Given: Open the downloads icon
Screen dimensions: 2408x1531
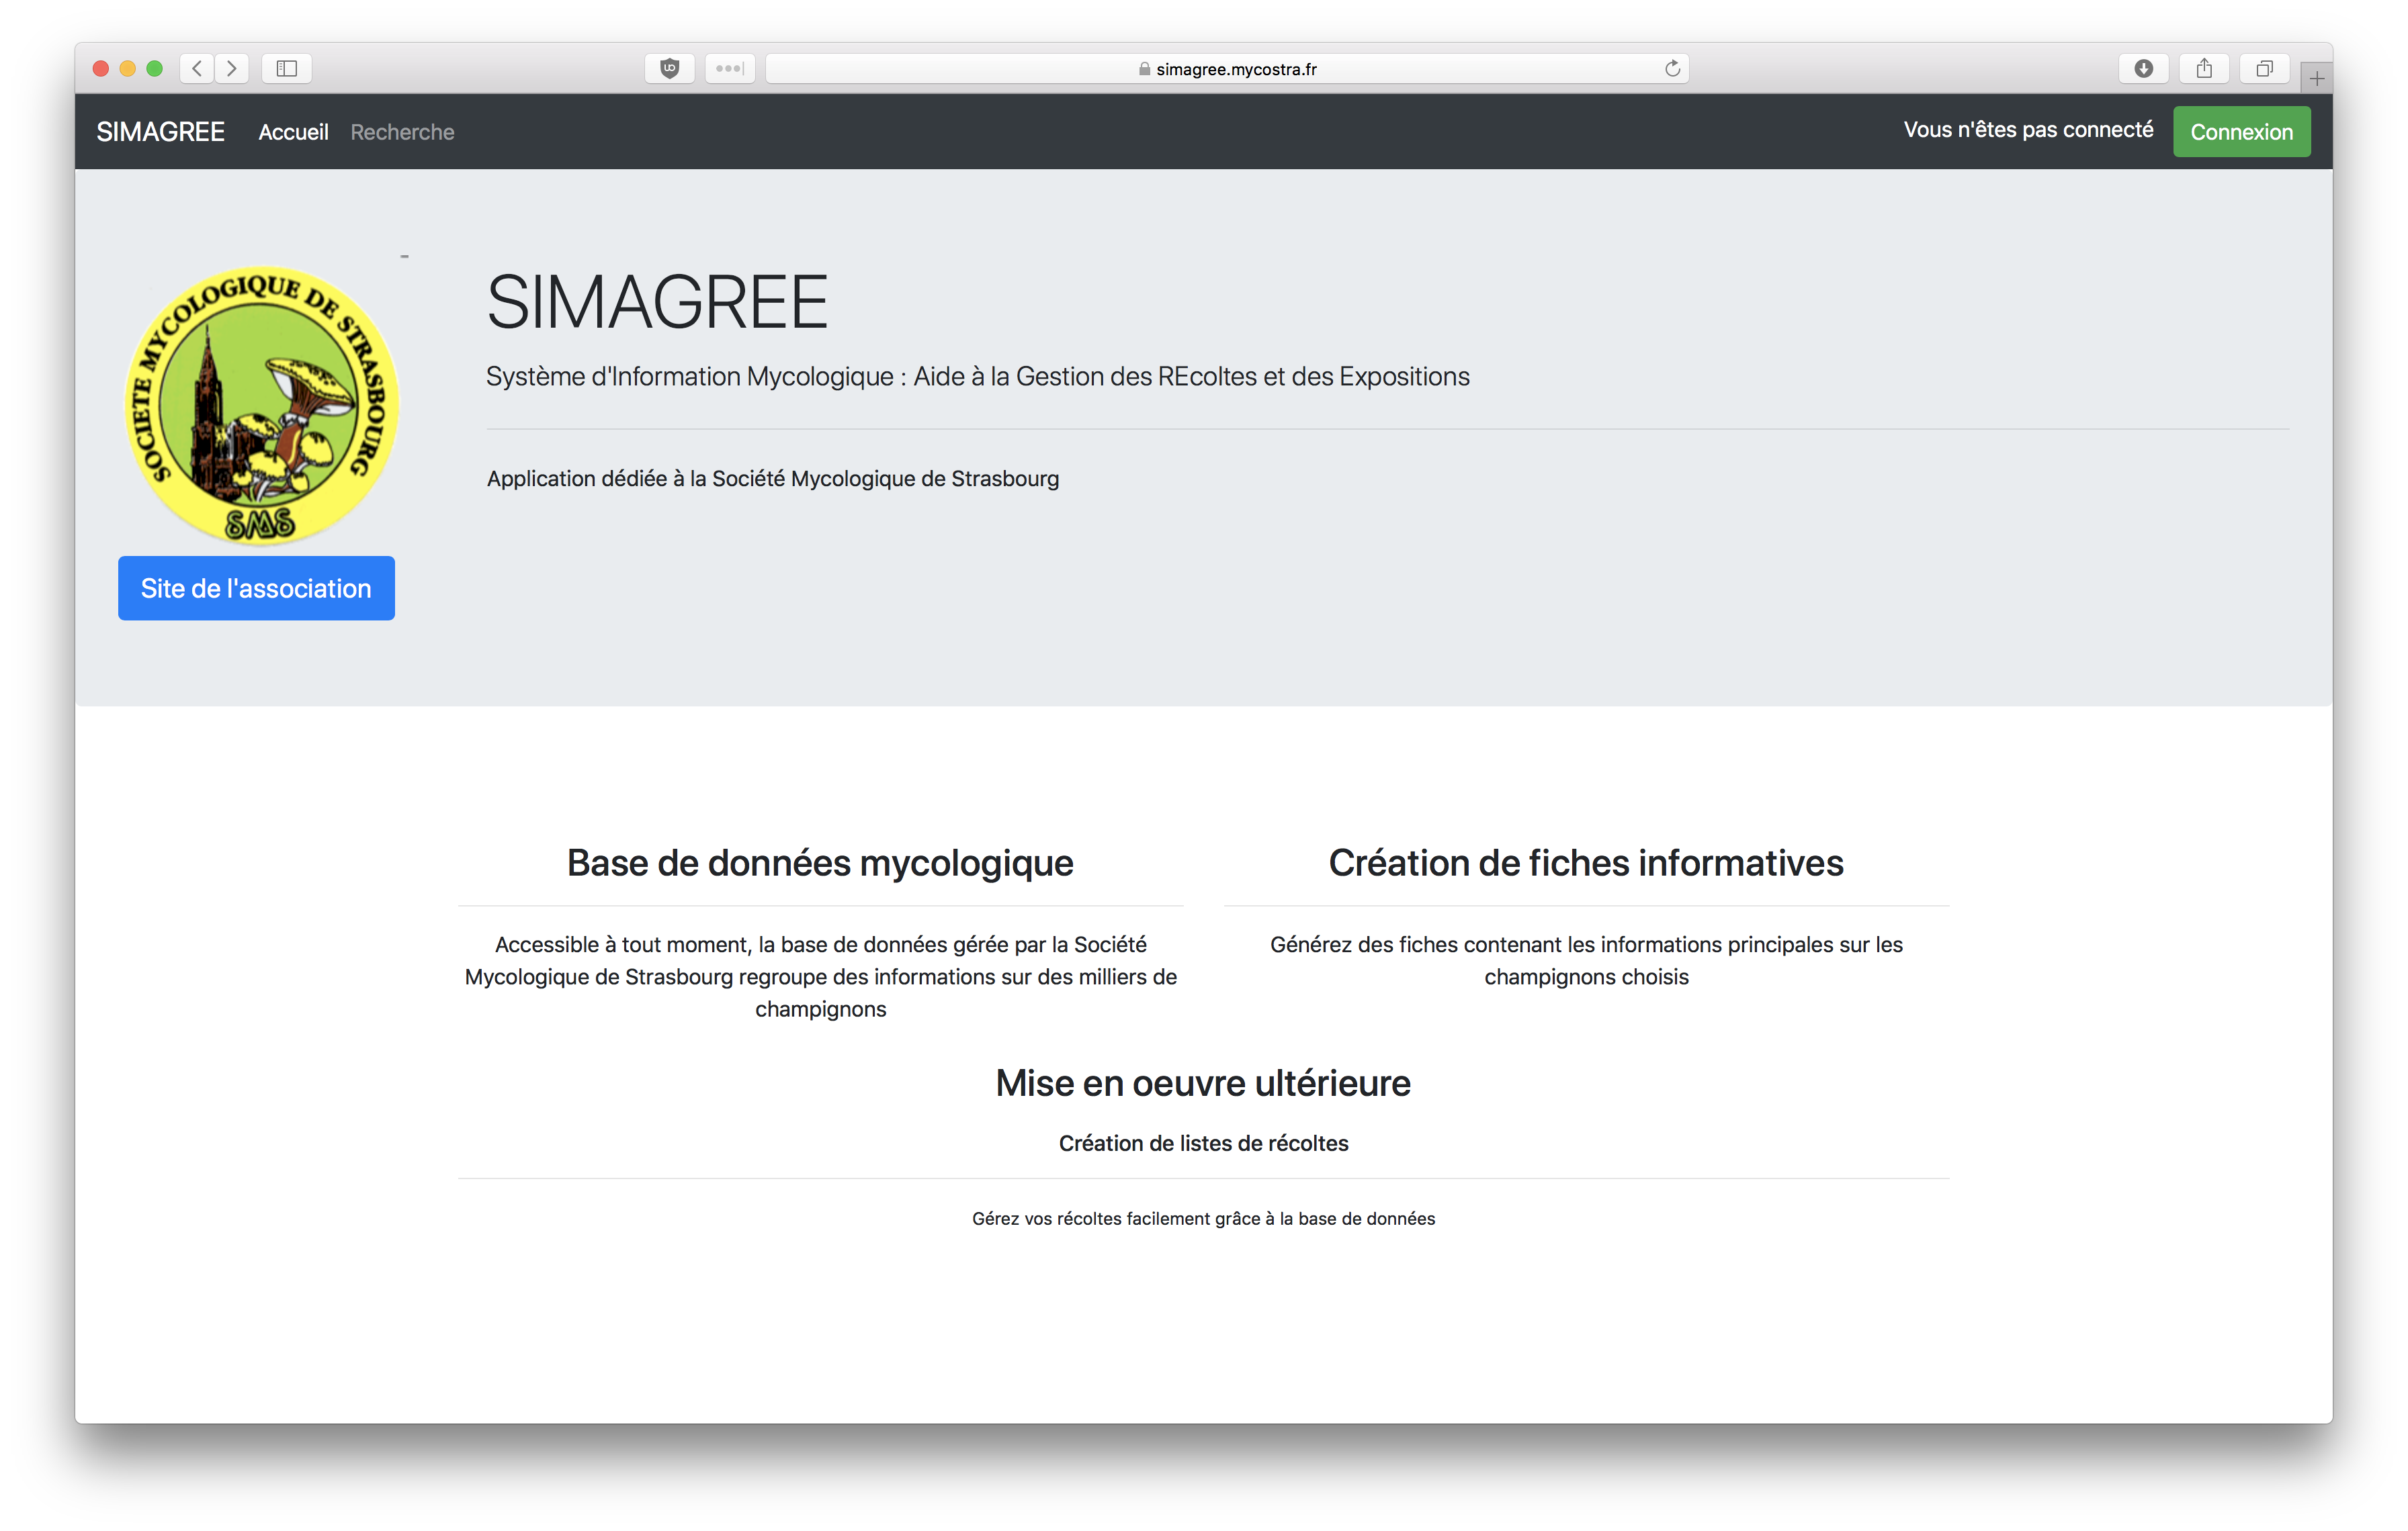Looking at the screenshot, I should tap(2143, 68).
